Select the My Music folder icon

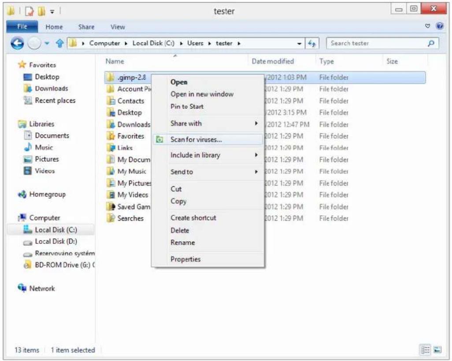pos(111,171)
